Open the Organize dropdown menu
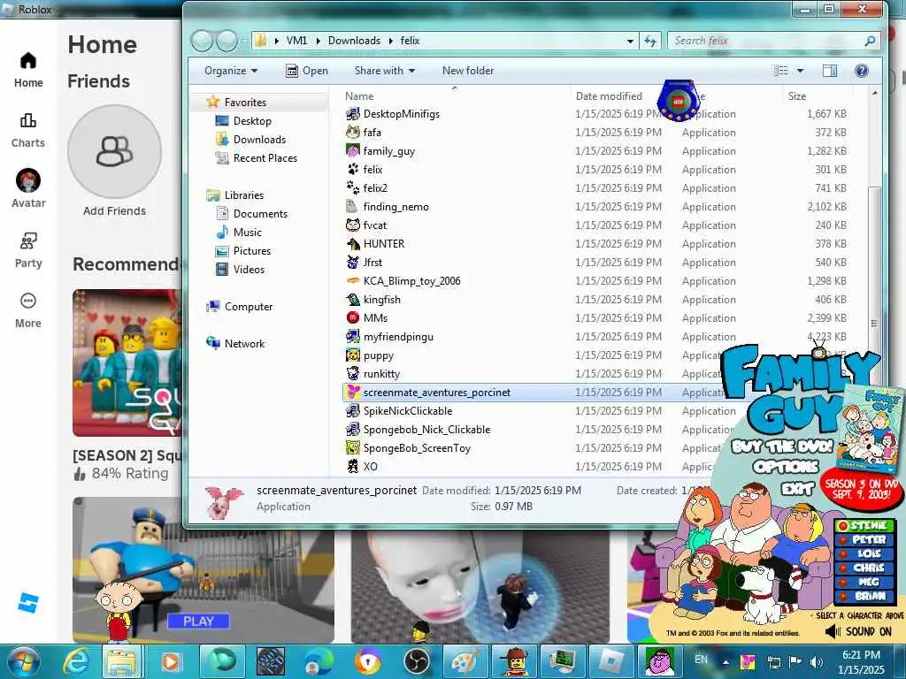 click(231, 71)
